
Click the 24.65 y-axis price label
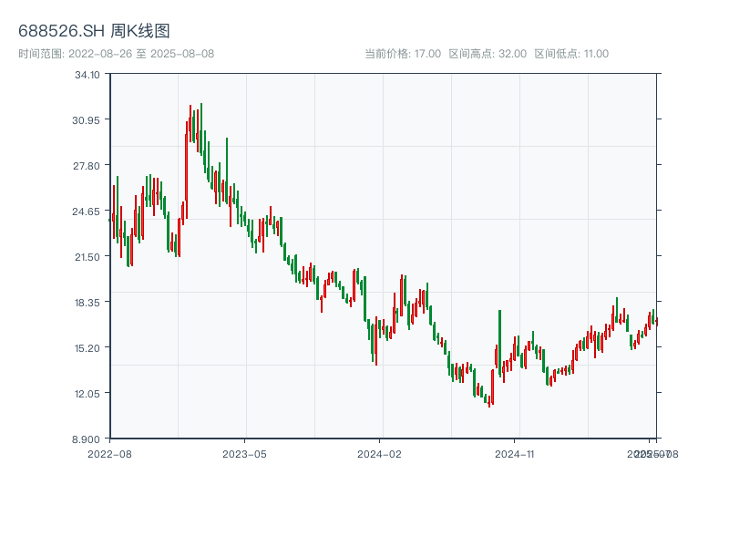(87, 212)
